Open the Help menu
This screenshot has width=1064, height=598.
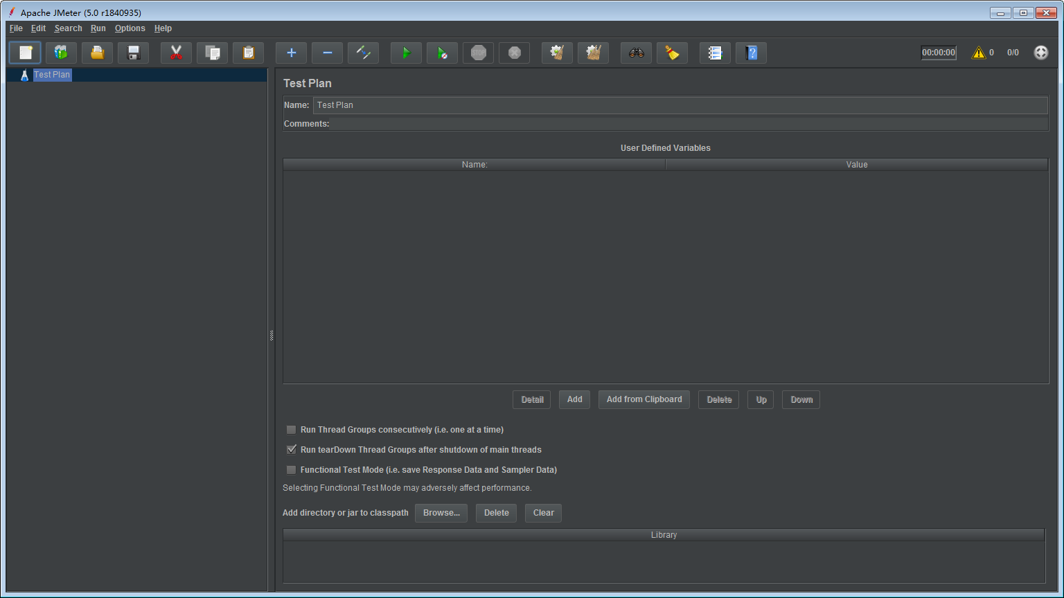tap(163, 28)
